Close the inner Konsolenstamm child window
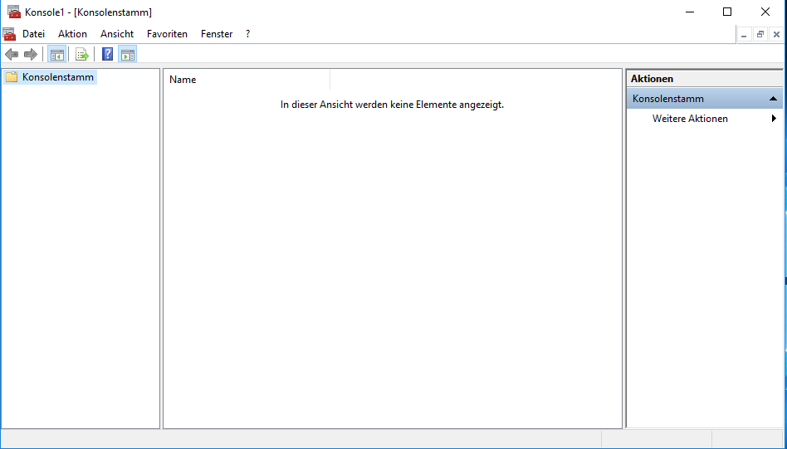The image size is (787, 449). (x=776, y=35)
